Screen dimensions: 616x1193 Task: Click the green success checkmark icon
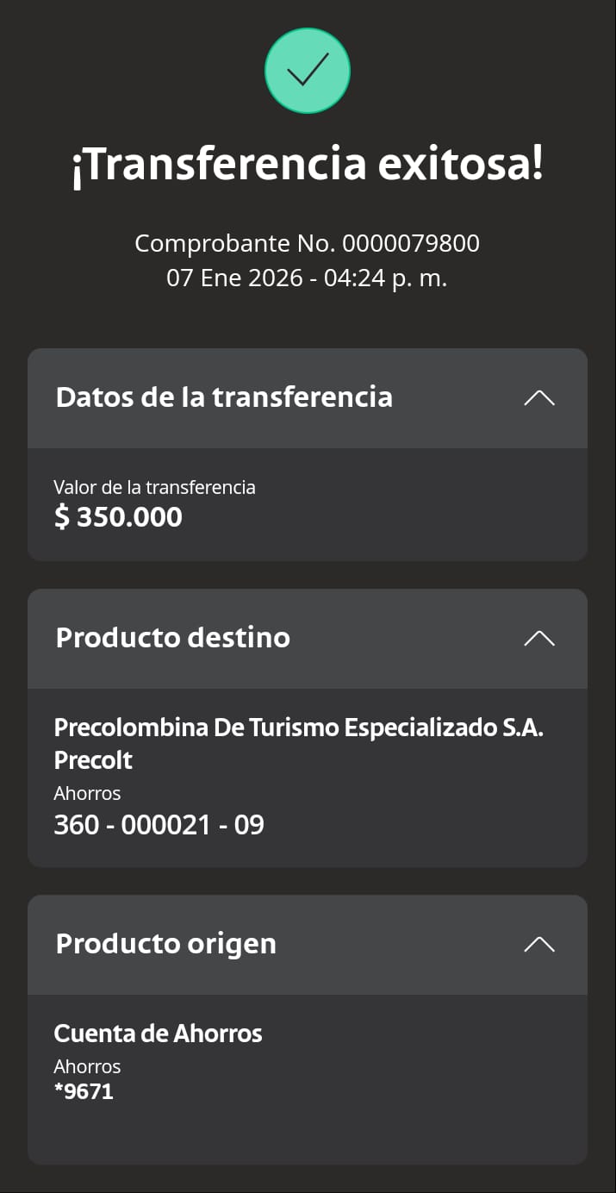click(308, 71)
